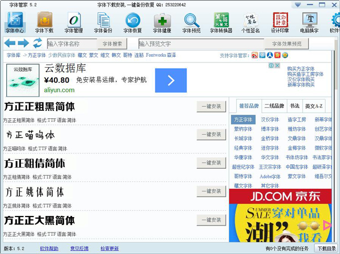Switch to the 二线品牌 tab
The width and height of the screenshot is (340, 254).
click(274, 106)
